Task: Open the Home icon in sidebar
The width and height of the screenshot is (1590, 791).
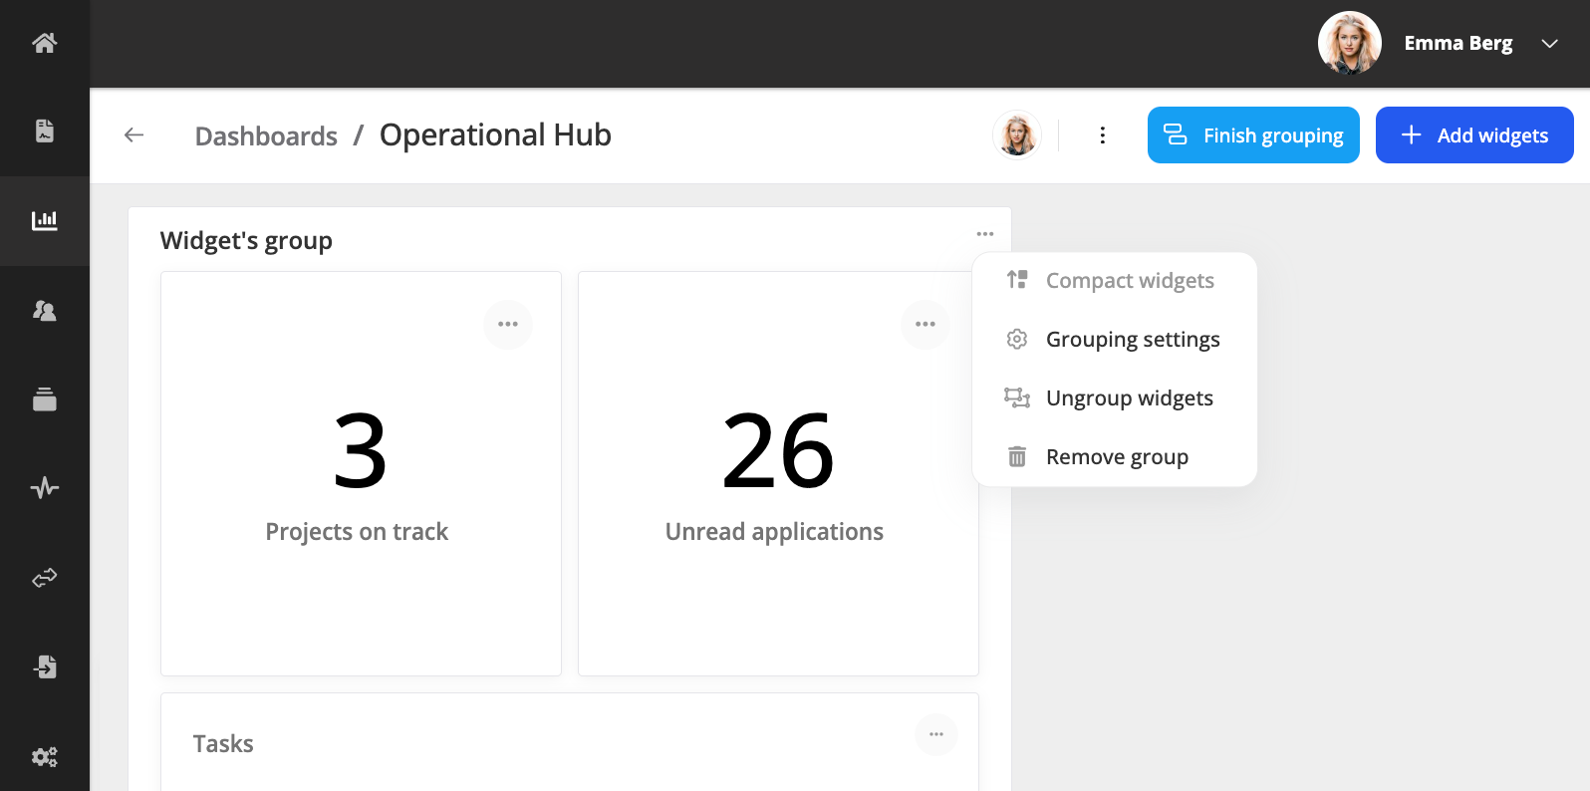Action: (44, 43)
